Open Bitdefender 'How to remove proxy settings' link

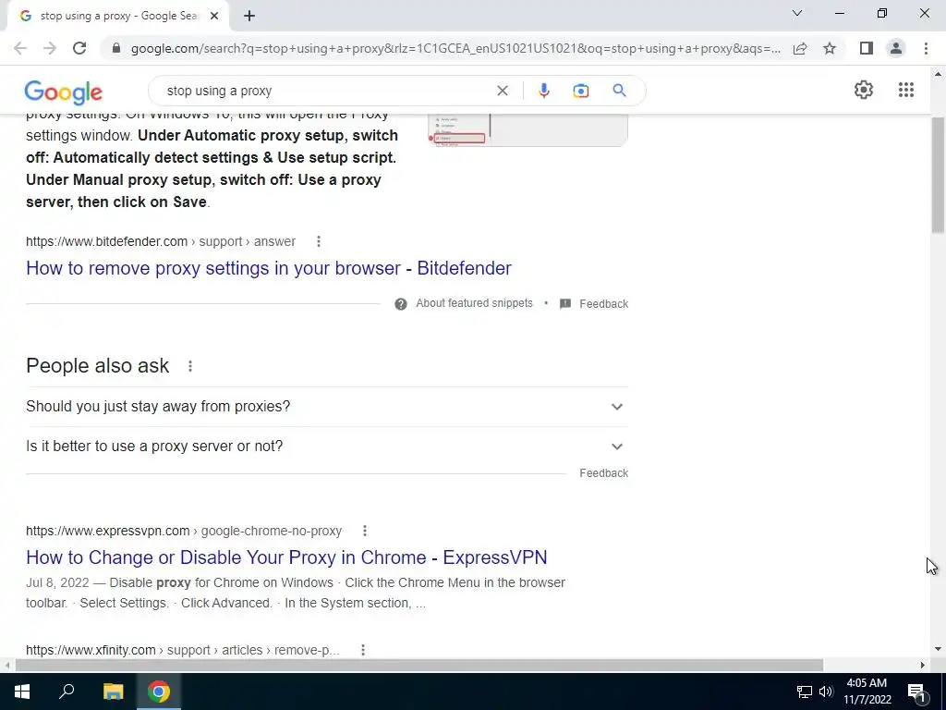[x=269, y=268]
